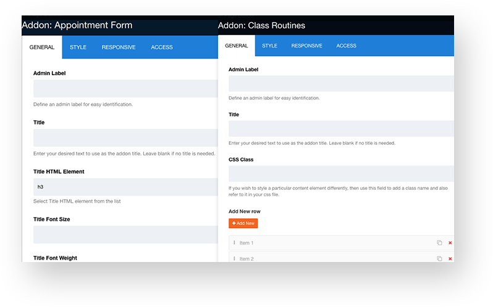Switch to Style tab in Class Routines
493x307 pixels.
point(269,46)
